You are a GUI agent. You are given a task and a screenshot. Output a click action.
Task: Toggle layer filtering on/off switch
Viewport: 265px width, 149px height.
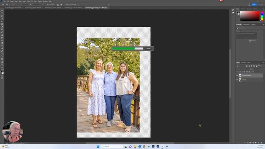point(259,66)
